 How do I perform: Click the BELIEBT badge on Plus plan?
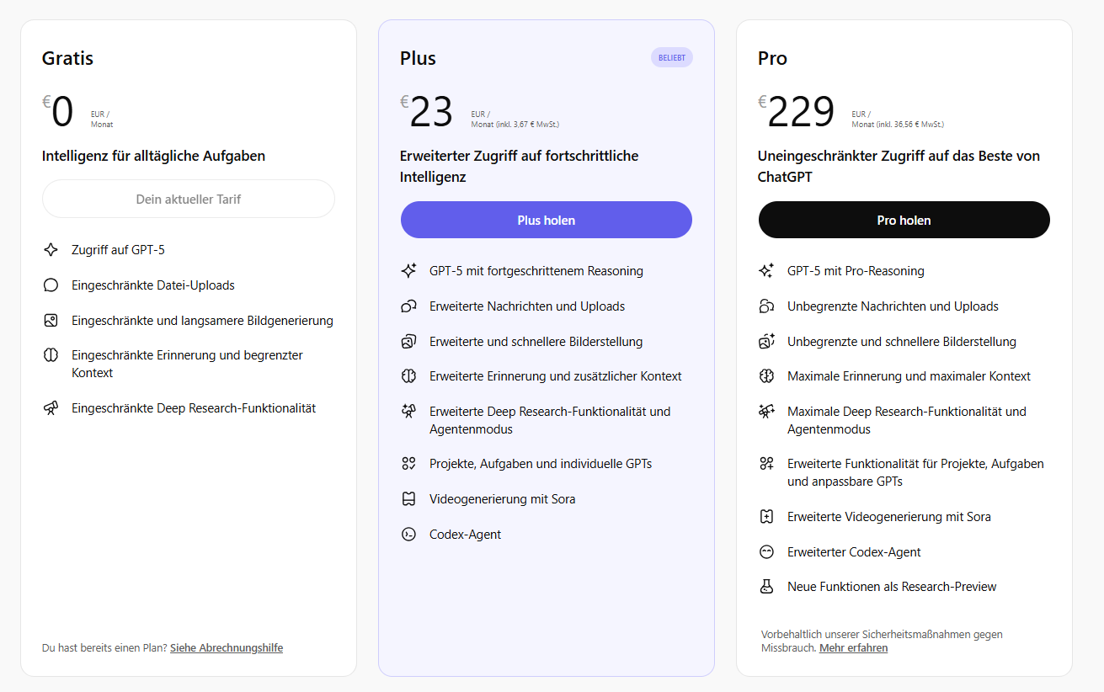pos(671,57)
